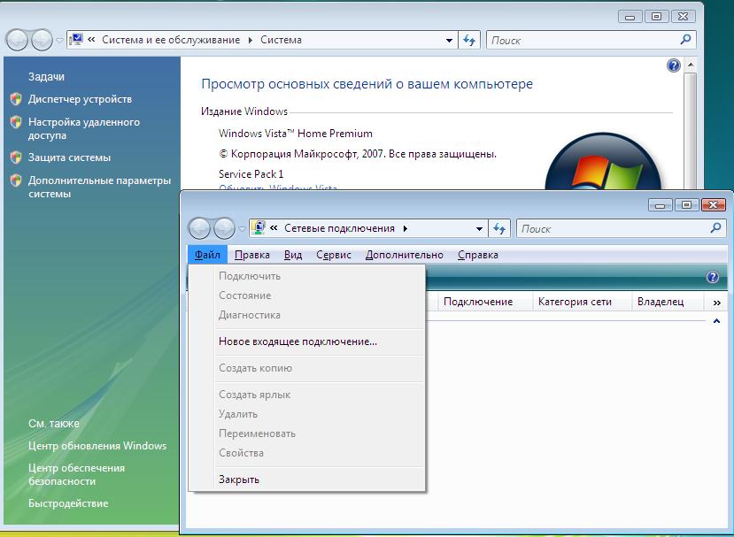Screen dimensions: 734x537
Task: Sort by Подключение column header
Action: (x=485, y=303)
